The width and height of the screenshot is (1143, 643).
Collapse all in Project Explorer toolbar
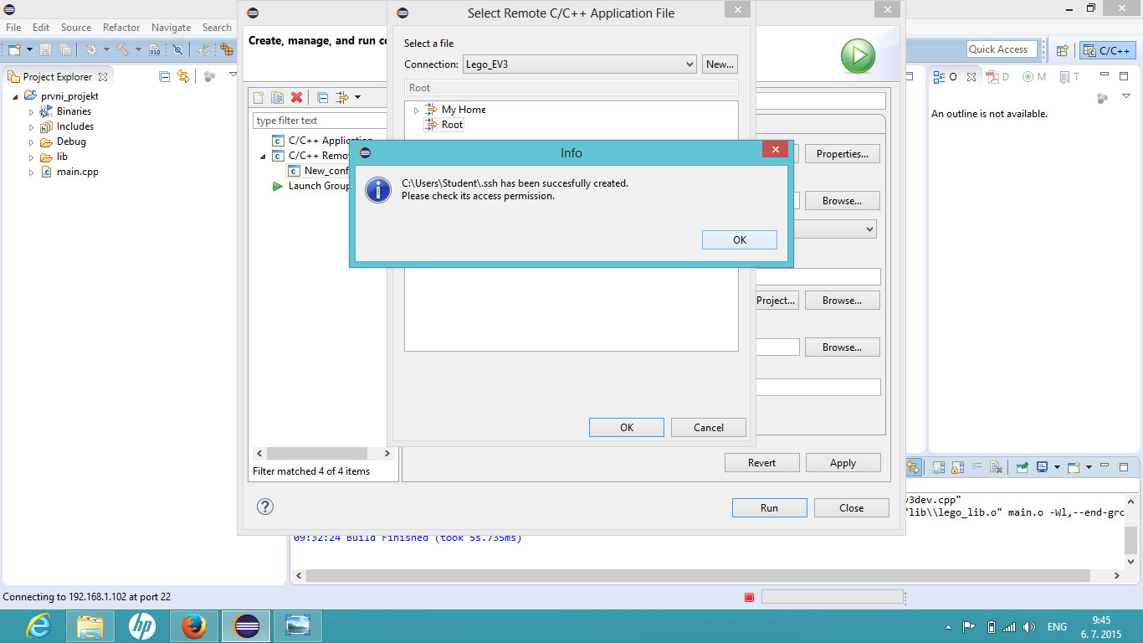tap(165, 76)
